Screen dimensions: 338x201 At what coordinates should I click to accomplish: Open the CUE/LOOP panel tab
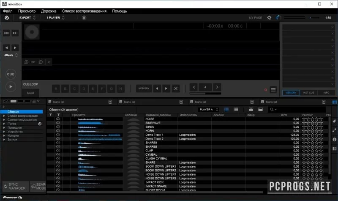(x=30, y=84)
